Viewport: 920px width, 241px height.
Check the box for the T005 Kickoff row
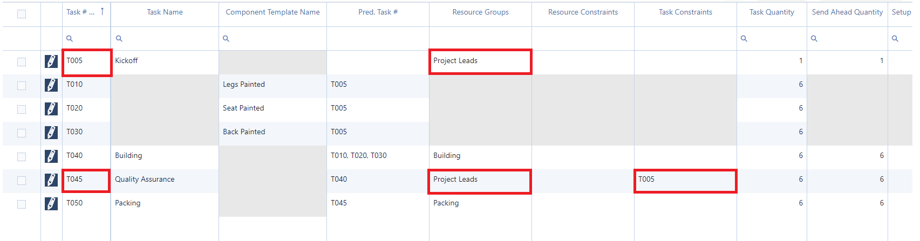(x=22, y=62)
